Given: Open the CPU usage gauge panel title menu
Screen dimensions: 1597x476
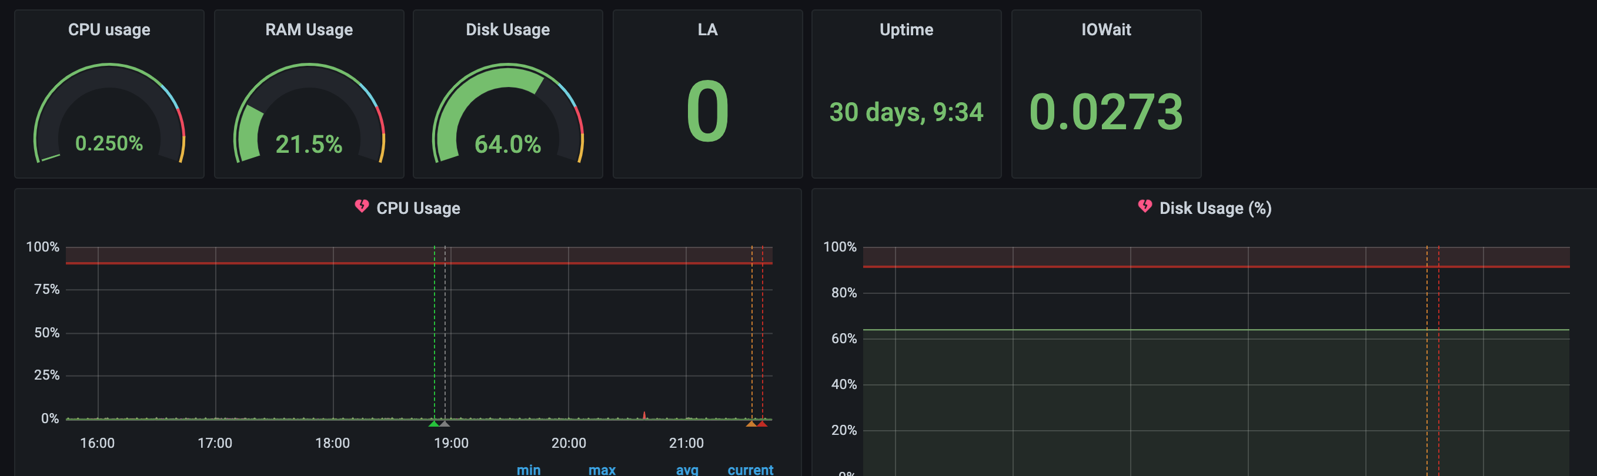Looking at the screenshot, I should [x=109, y=30].
